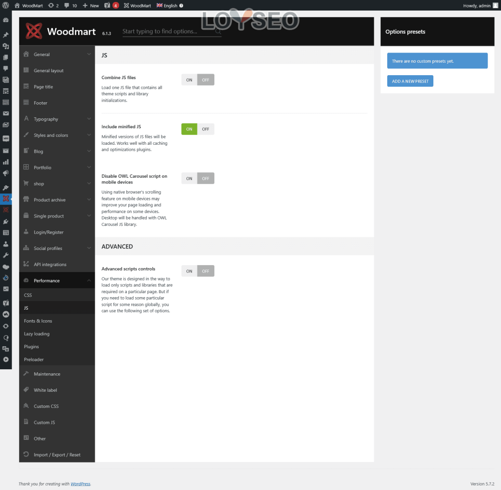Click ON for Include minified JS

coord(189,129)
